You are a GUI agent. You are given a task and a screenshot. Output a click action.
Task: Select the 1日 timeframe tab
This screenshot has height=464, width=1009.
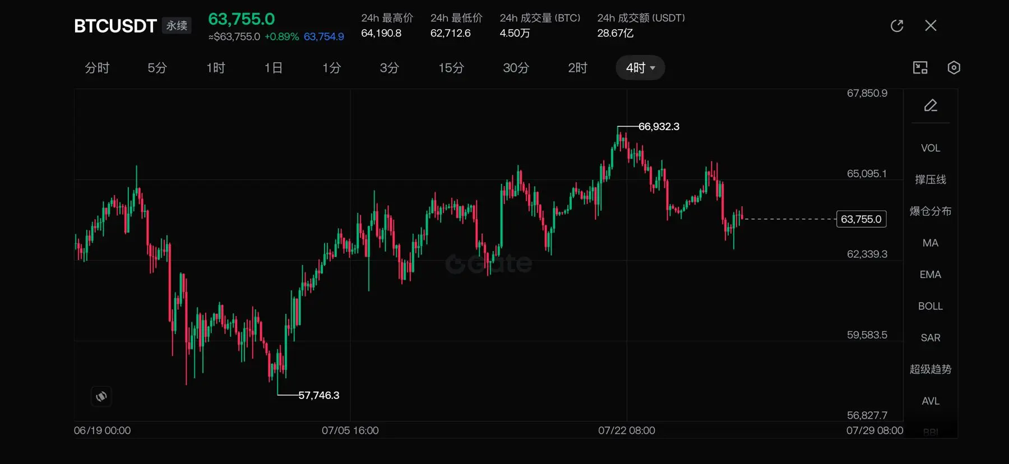(273, 68)
